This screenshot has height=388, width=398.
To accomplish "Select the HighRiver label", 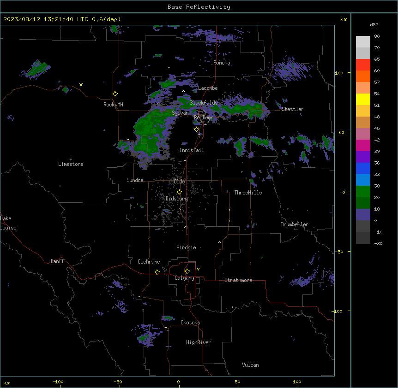I will [x=199, y=342].
